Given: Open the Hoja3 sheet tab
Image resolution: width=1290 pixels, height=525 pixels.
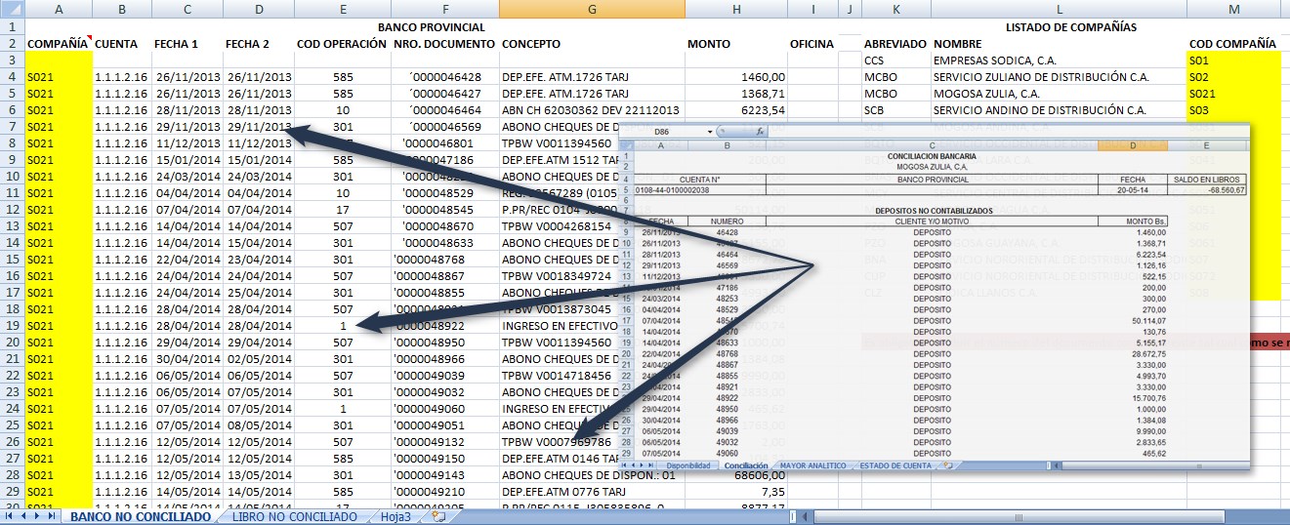Looking at the screenshot, I should (x=395, y=517).
